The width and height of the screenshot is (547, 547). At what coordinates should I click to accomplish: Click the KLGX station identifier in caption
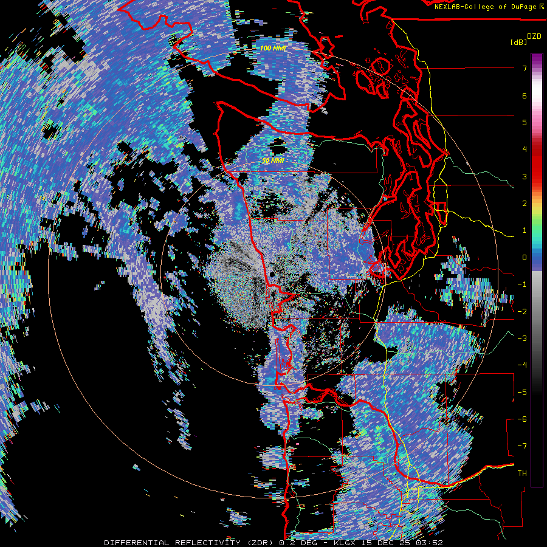(345, 543)
